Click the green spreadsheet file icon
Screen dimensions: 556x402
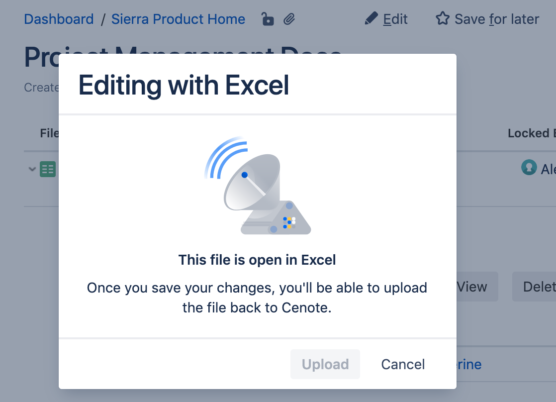[x=48, y=169]
